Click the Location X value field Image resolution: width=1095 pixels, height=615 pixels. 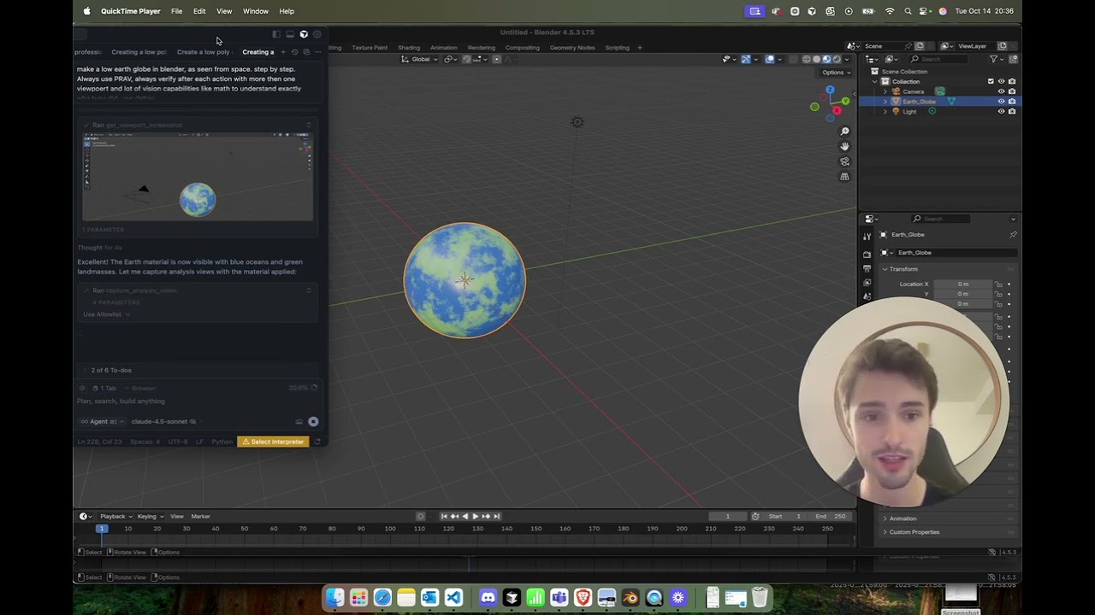[x=962, y=284]
